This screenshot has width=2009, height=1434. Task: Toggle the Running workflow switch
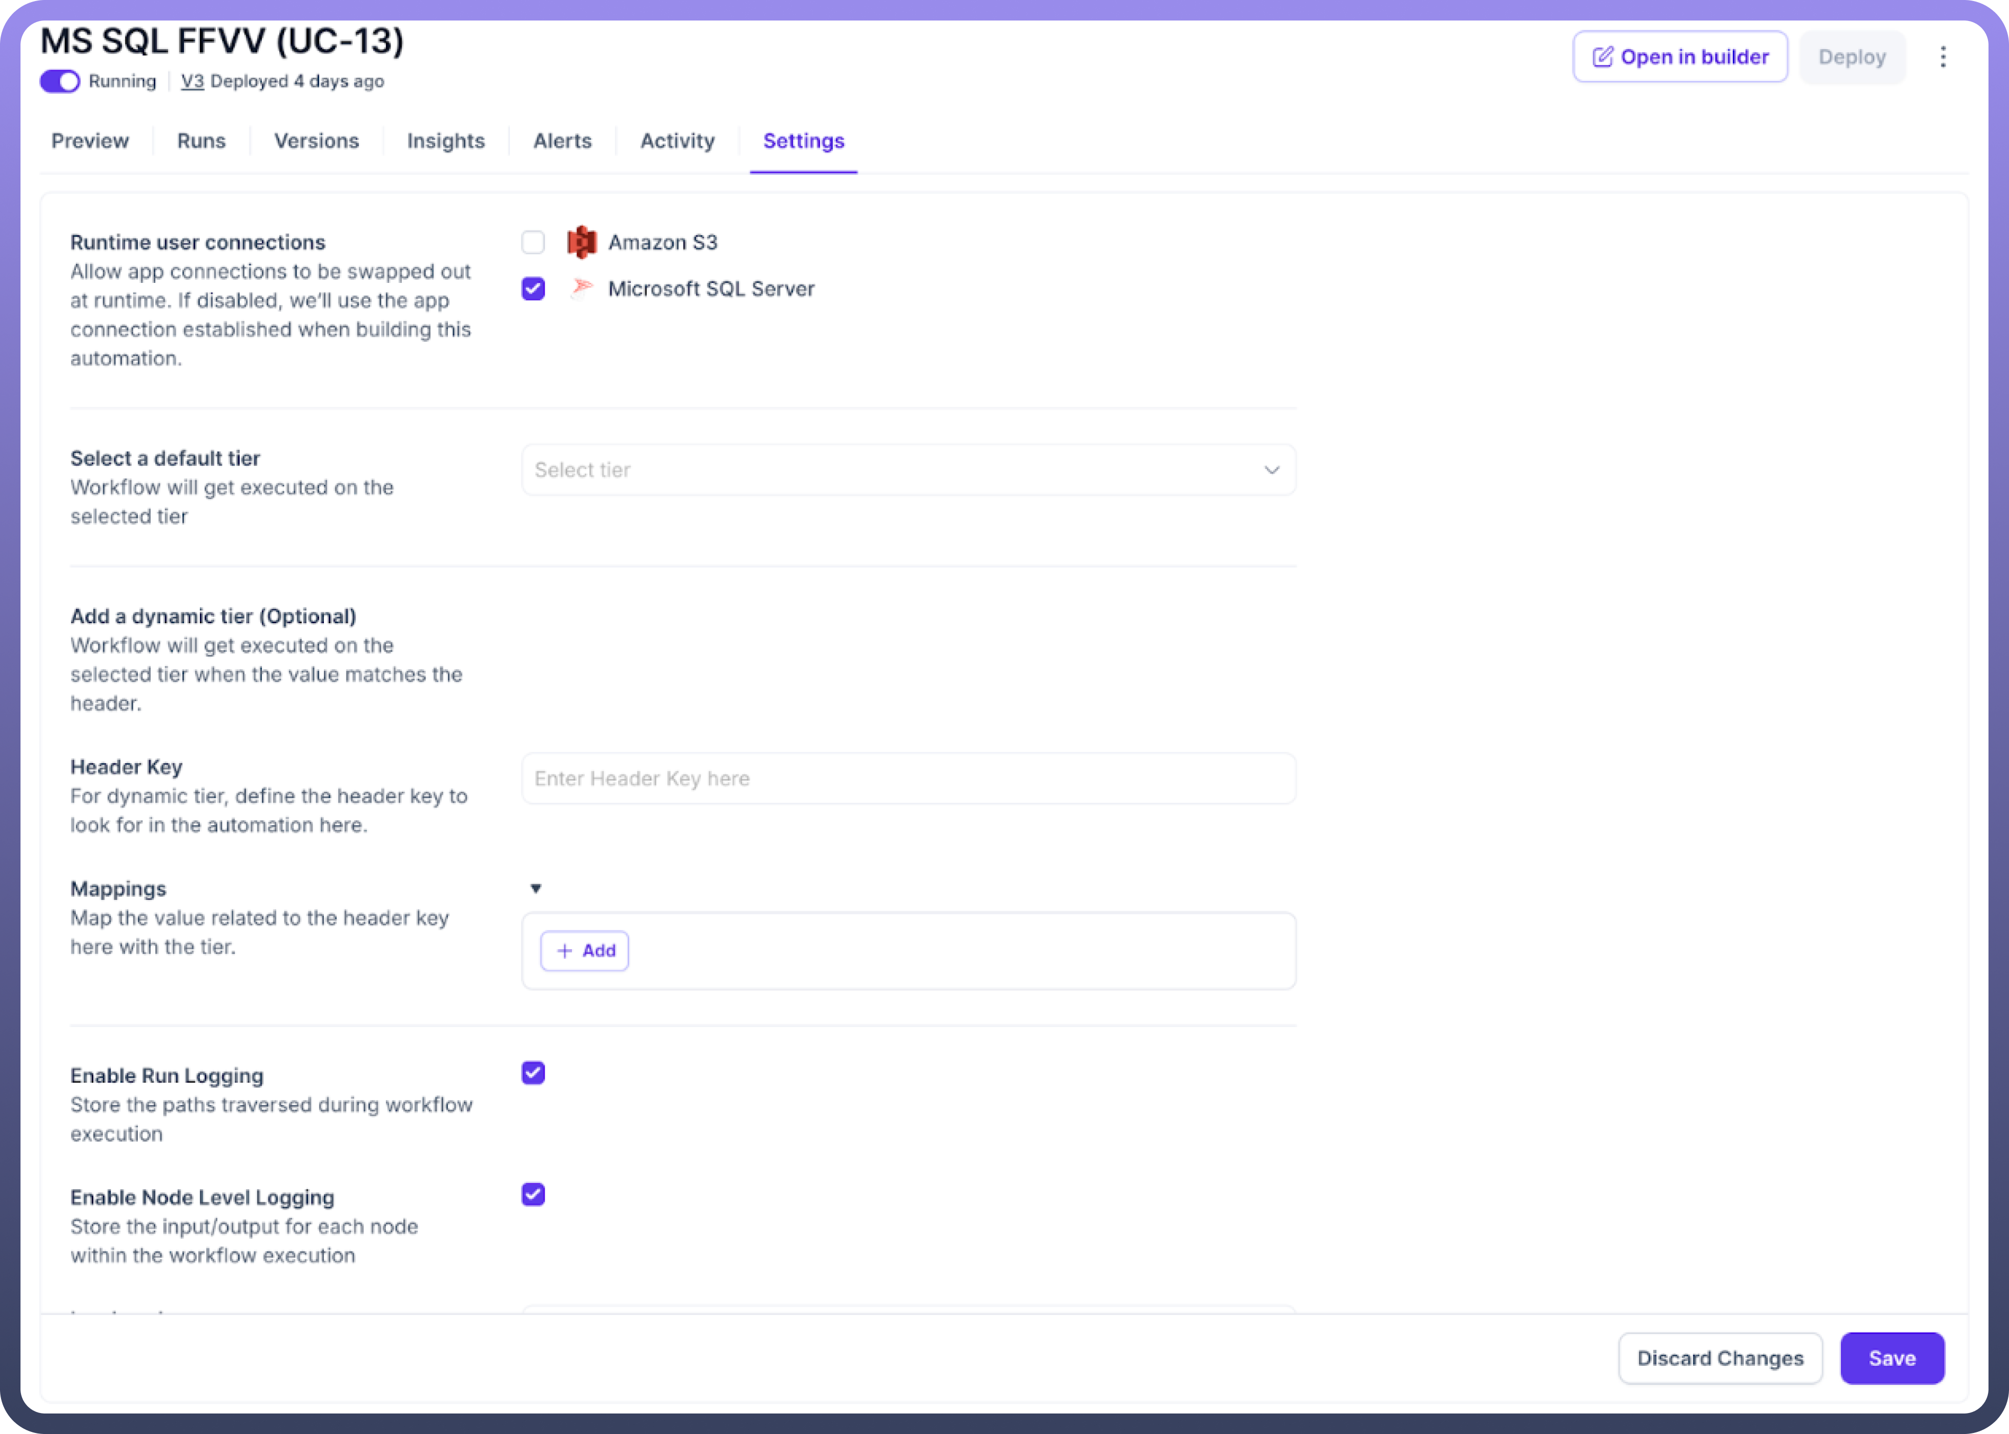click(60, 81)
